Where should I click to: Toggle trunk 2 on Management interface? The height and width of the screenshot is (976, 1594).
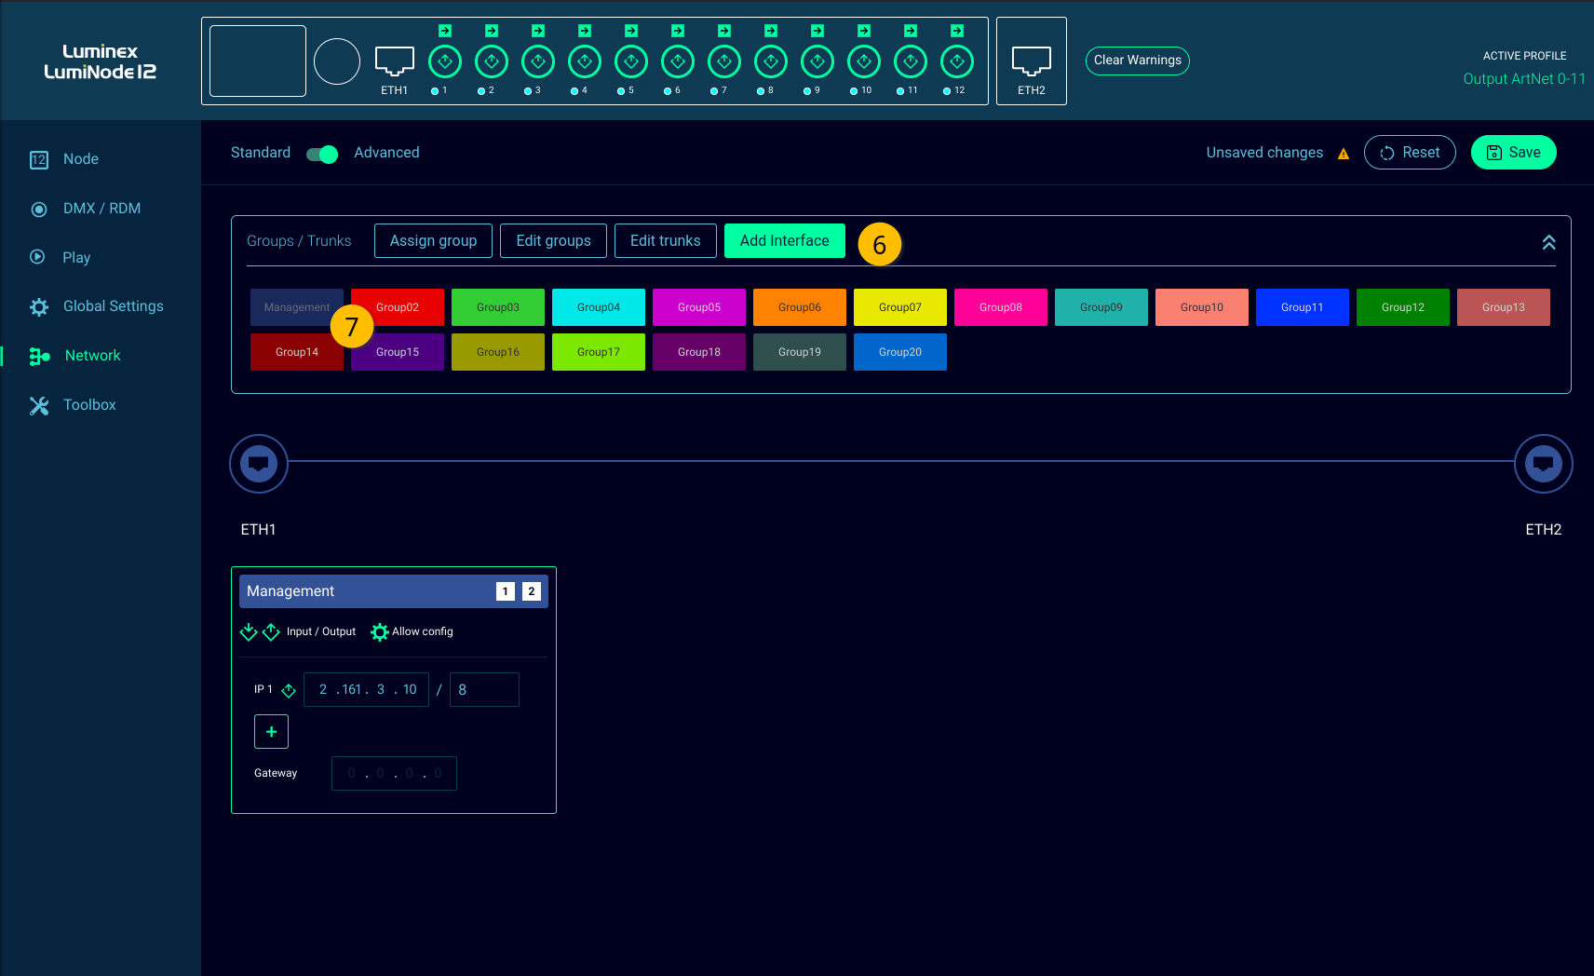(532, 591)
